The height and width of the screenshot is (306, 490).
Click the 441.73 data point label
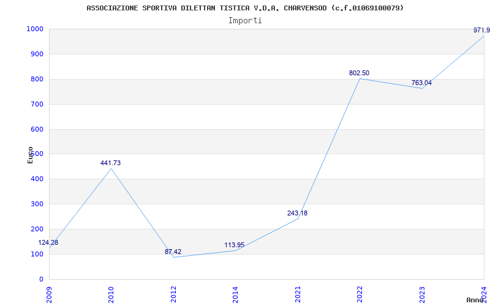coord(110,163)
